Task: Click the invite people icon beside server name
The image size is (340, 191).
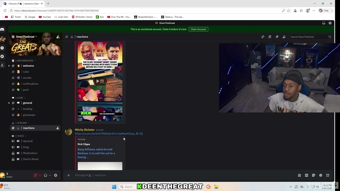Action: 58,37
